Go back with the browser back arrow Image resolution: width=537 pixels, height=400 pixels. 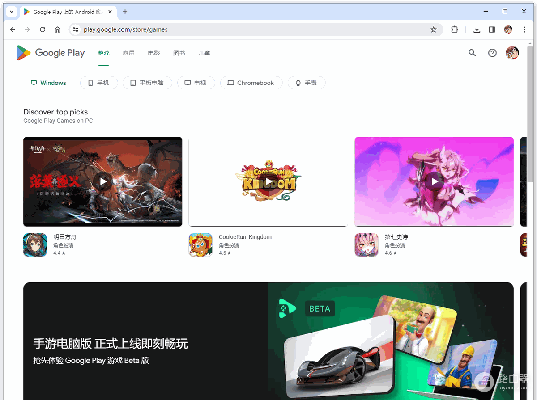tap(13, 29)
